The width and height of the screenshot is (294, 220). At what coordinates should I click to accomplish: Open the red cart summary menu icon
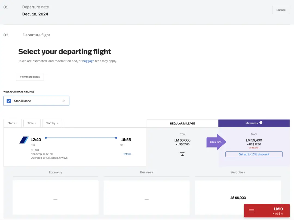(252, 211)
